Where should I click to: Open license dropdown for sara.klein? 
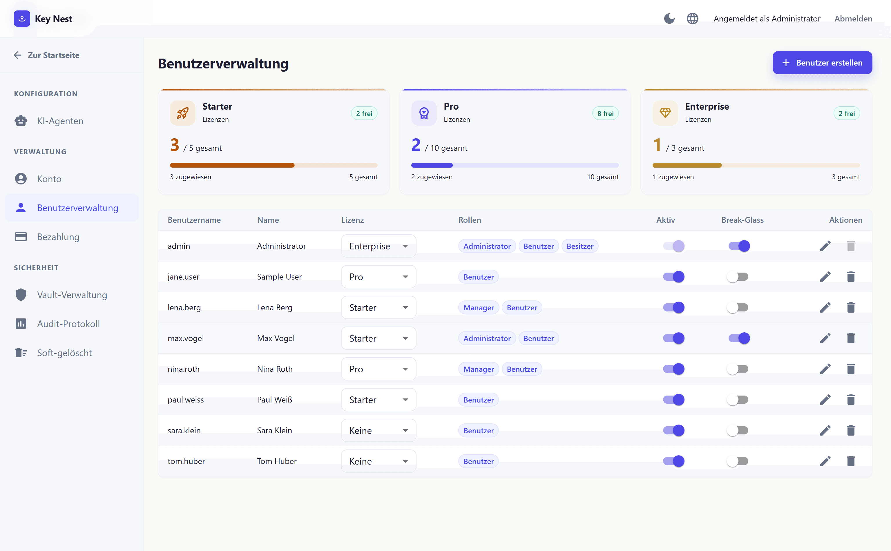click(x=378, y=430)
